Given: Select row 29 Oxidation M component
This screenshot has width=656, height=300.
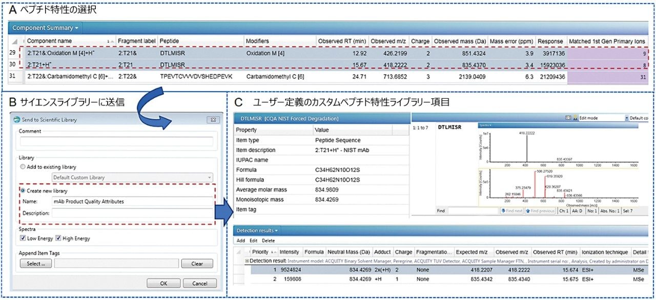Looking at the screenshot, I should (328, 53).
